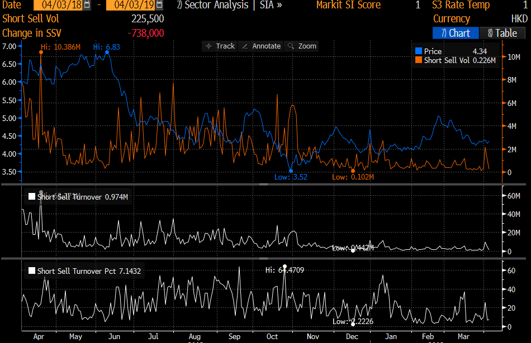
Task: Open the start date calendar picker icon
Action: (87, 5)
